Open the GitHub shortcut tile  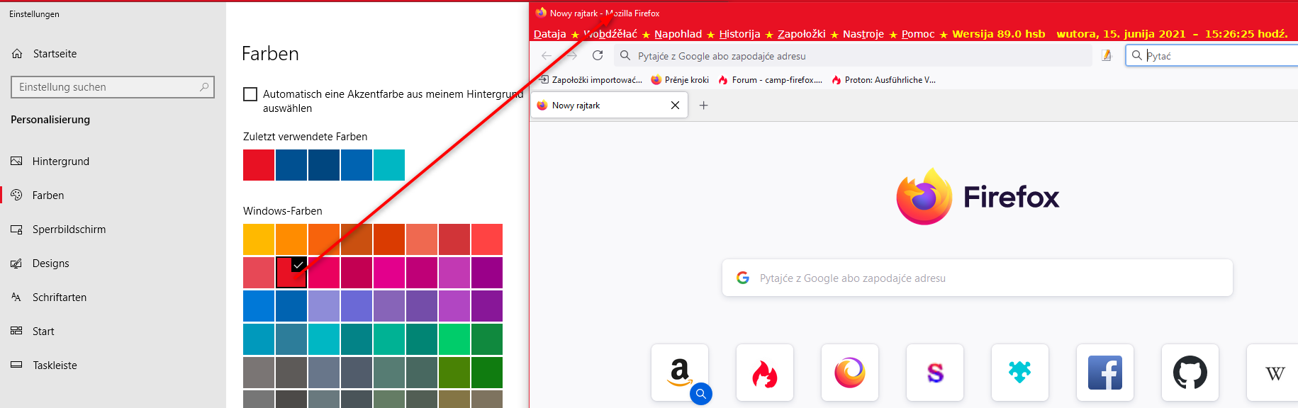tap(1190, 373)
